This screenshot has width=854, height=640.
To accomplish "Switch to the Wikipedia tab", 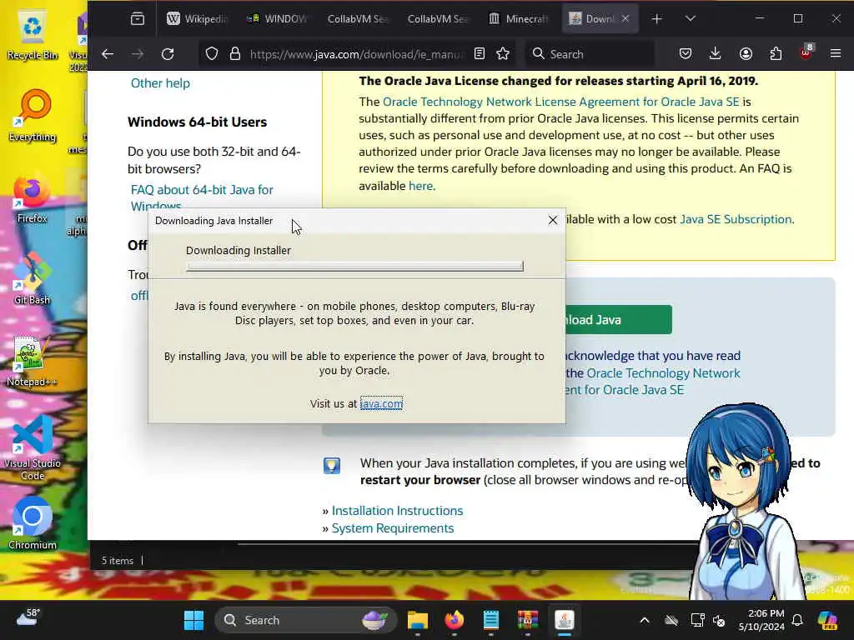I will coord(197,19).
